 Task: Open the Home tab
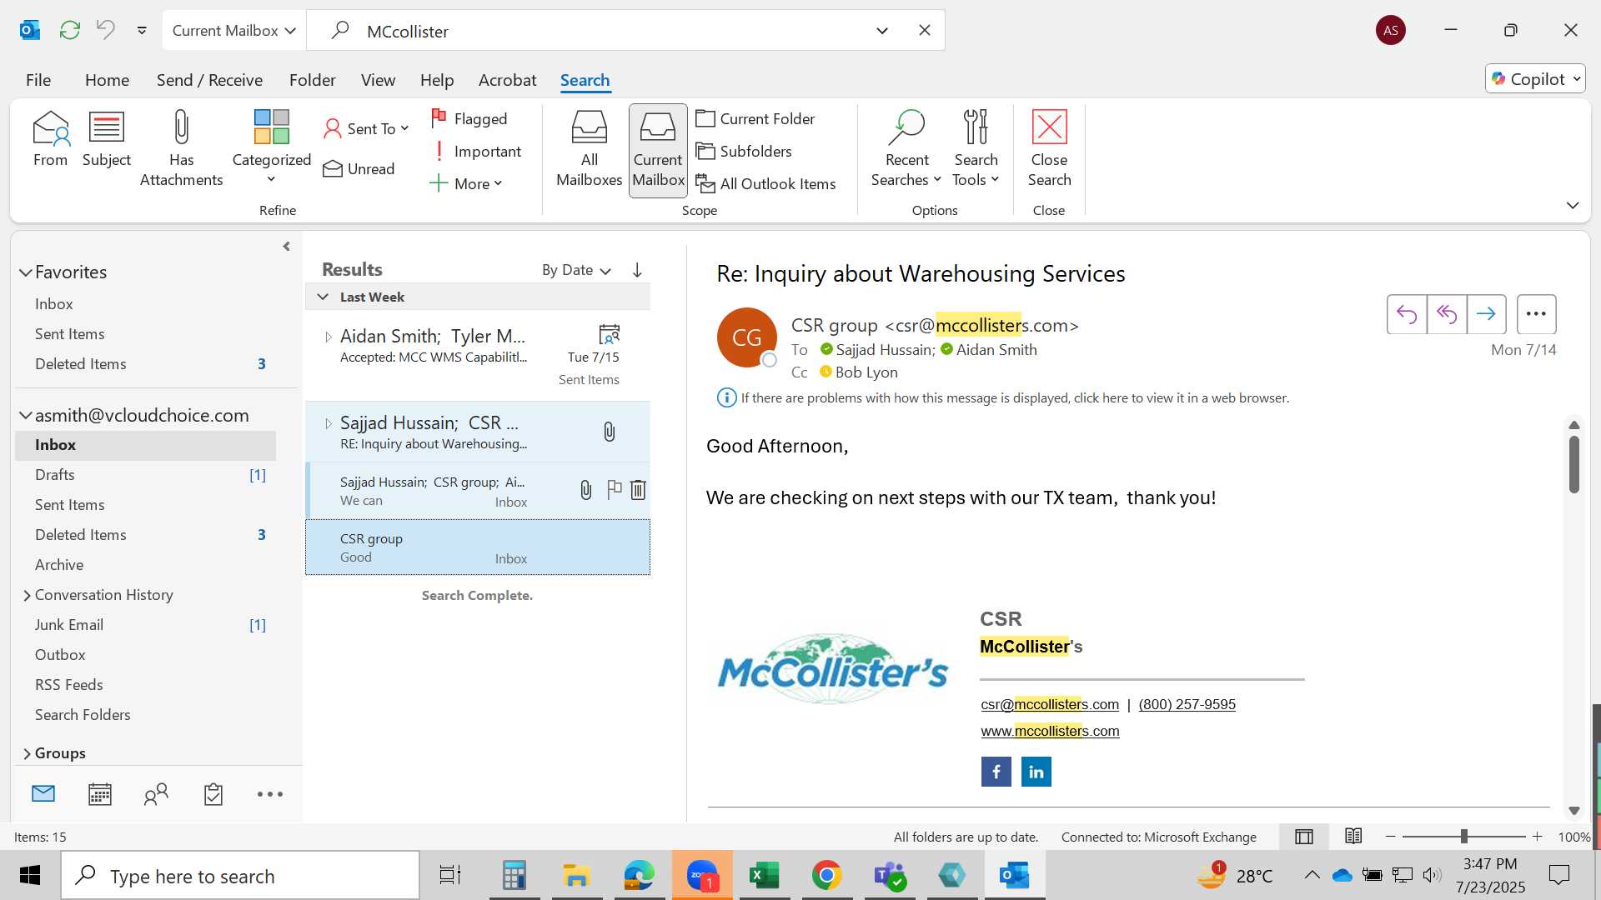click(107, 80)
